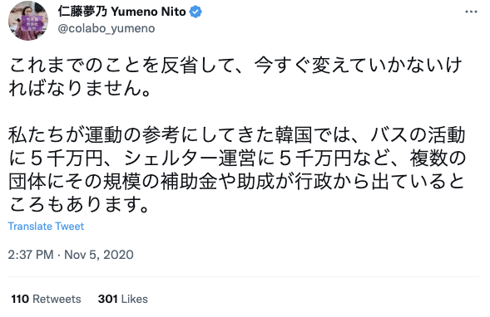Click the final line ころもあります。

click(x=79, y=205)
